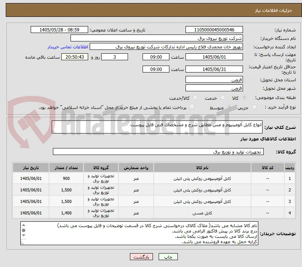
Task: Click the price validity date 1405/06/31 field
Action: (x=214, y=69)
